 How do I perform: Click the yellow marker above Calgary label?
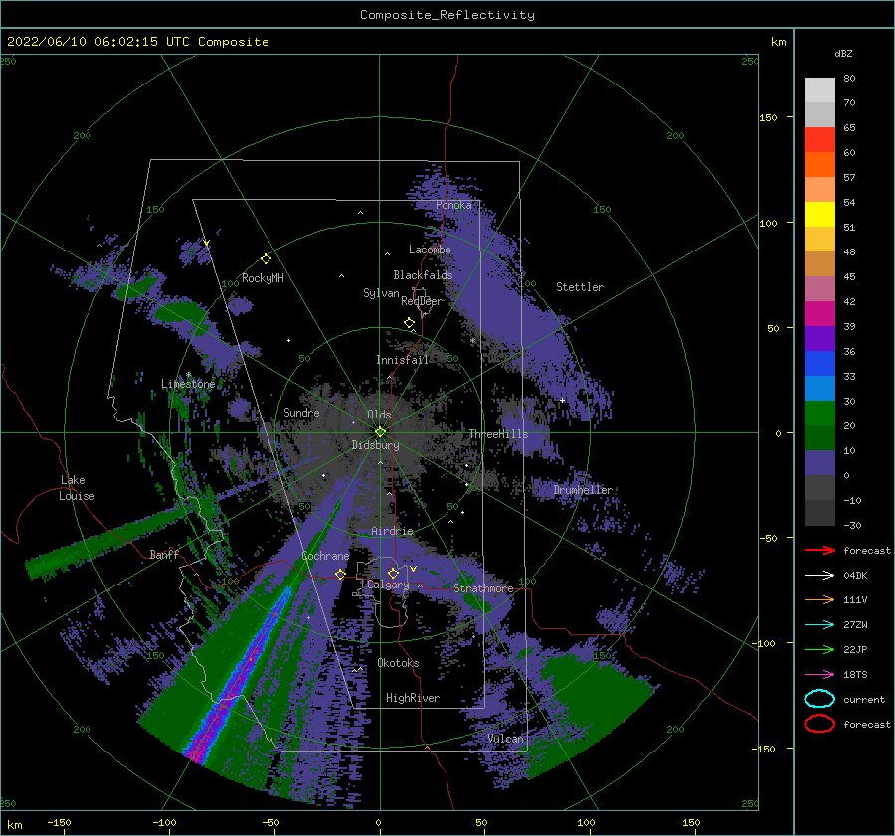(393, 573)
